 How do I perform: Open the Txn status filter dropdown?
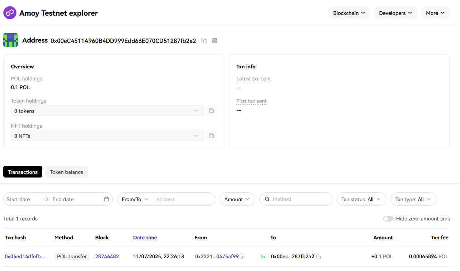tap(361, 199)
